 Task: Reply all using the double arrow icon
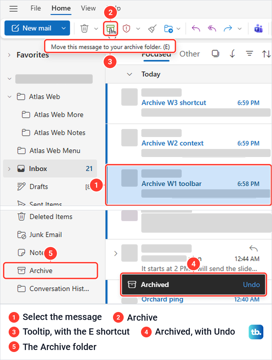point(212,28)
